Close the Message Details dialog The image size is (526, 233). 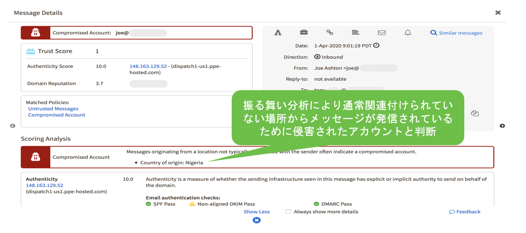498,13
